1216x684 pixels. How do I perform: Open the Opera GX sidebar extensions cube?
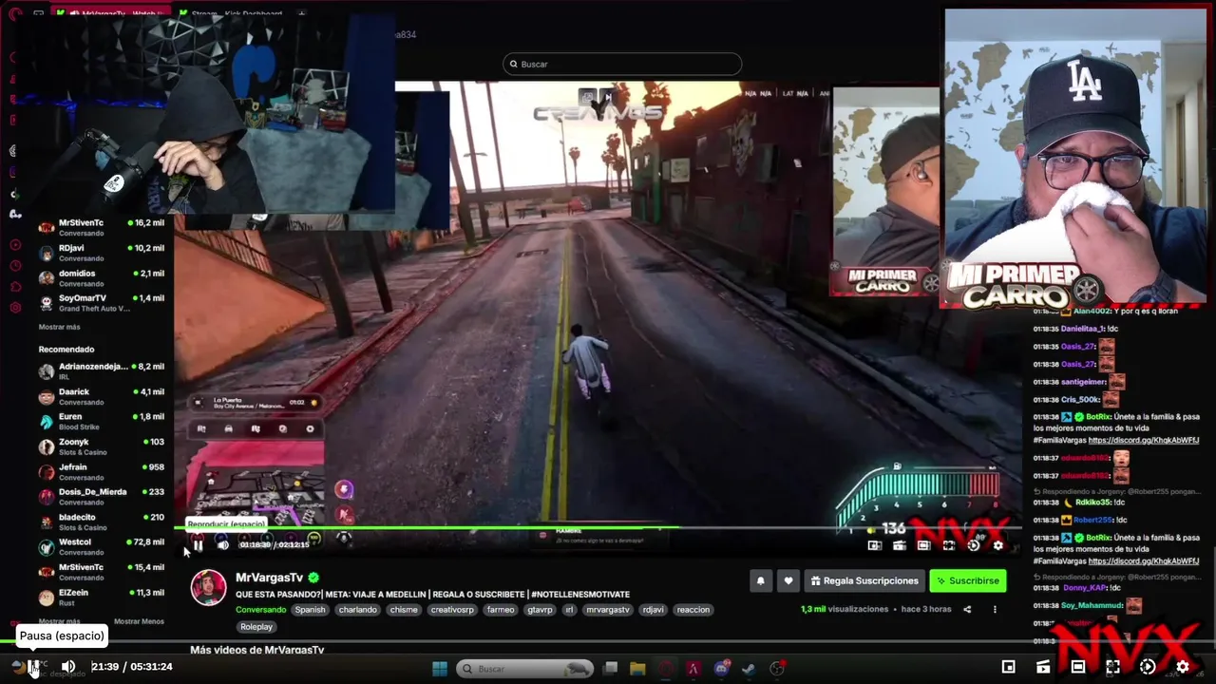(15, 287)
